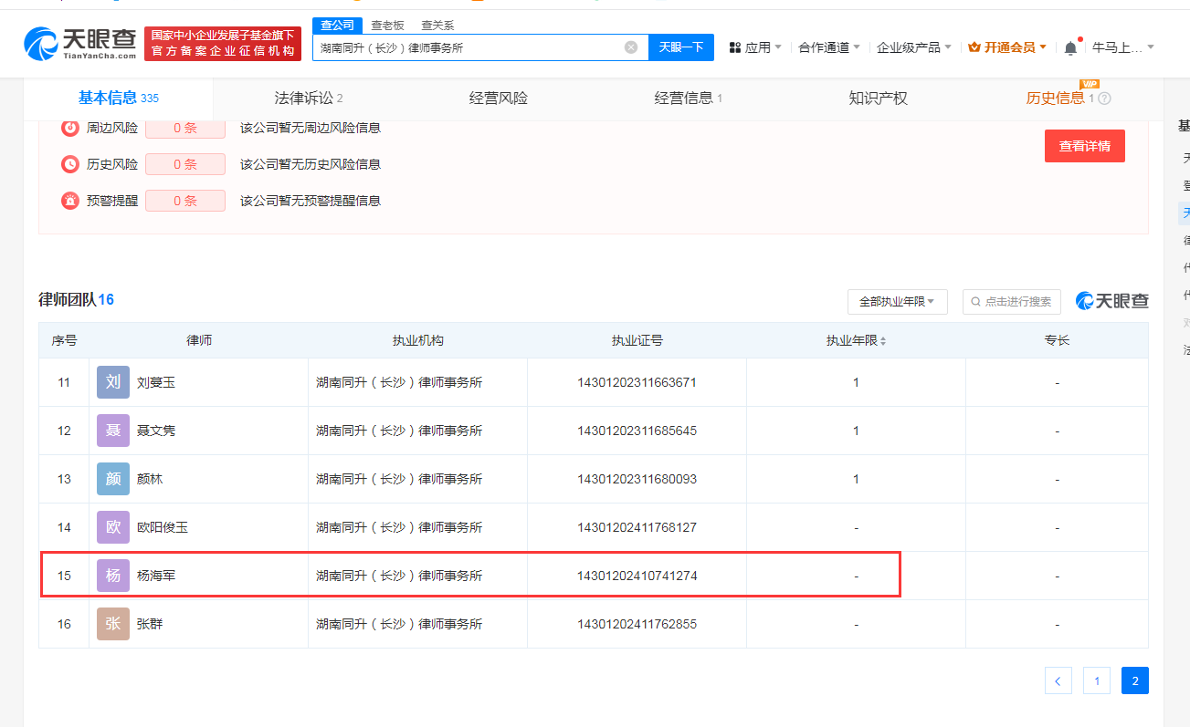Open lawyer 聂文隽 profile link
This screenshot has height=727, width=1190.
click(156, 431)
